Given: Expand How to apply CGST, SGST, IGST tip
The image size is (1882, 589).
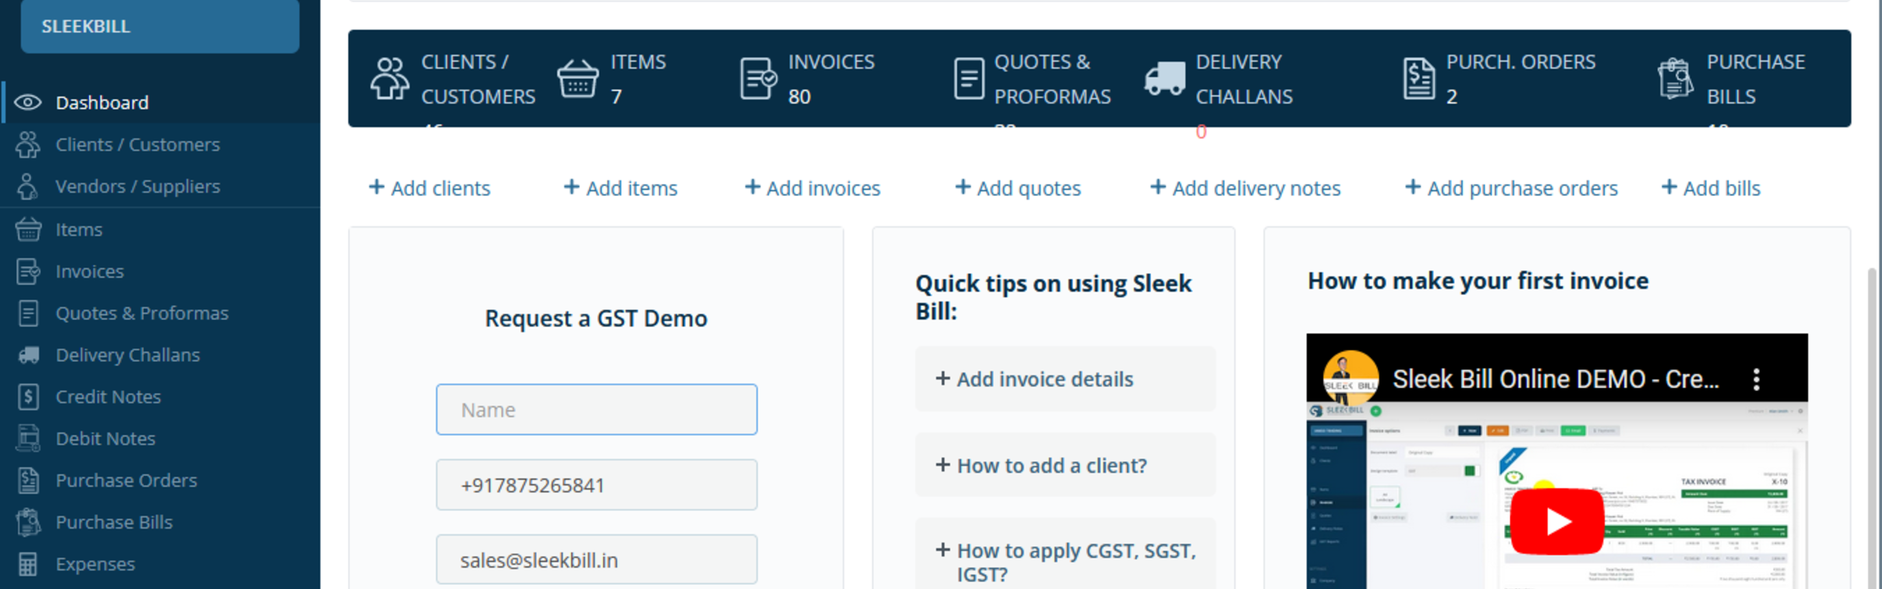Looking at the screenshot, I should 1065,554.
